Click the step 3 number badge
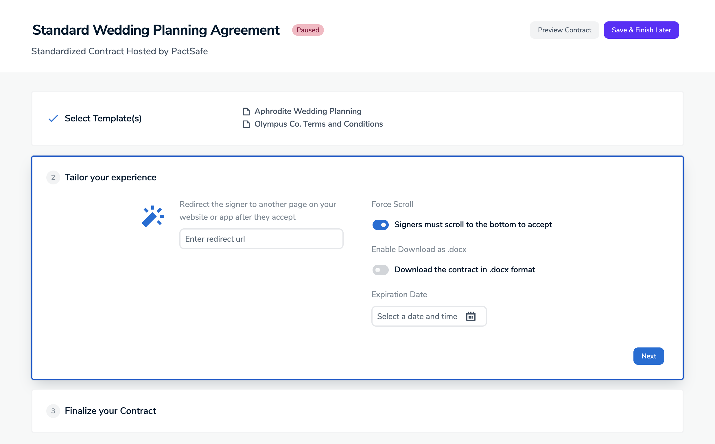Image resolution: width=715 pixels, height=444 pixels. [x=53, y=411]
